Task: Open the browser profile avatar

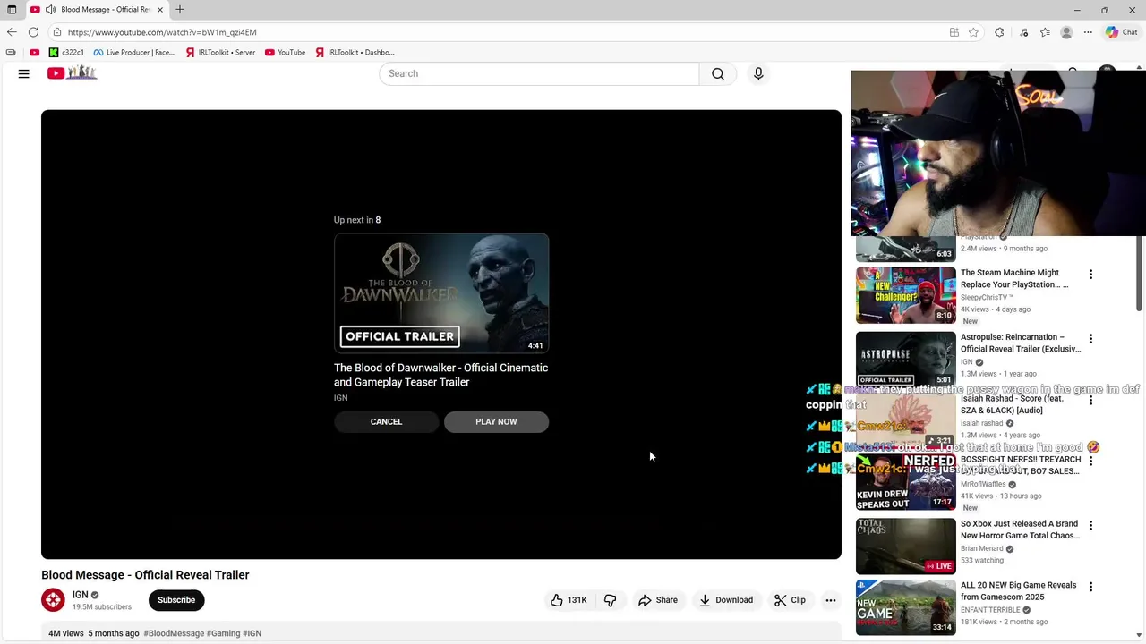Action: point(1066,32)
